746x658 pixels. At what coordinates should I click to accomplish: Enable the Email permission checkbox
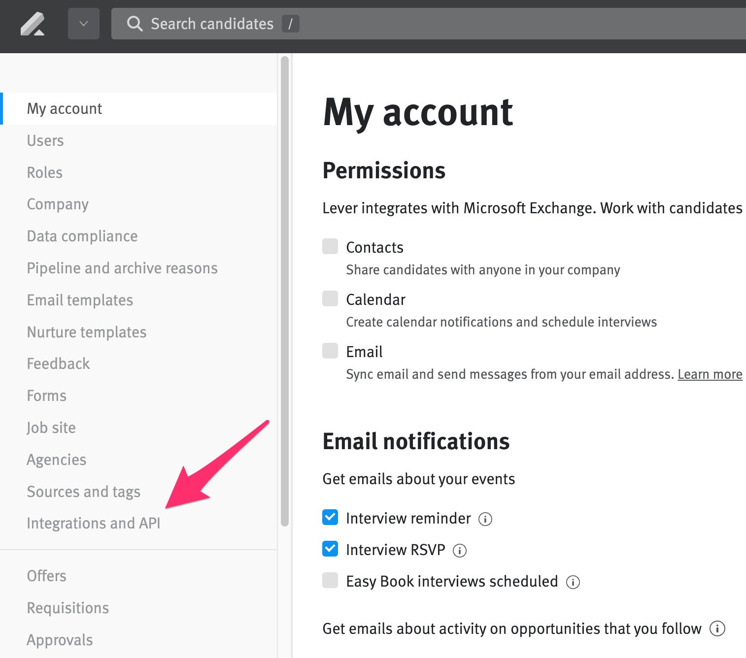point(330,351)
